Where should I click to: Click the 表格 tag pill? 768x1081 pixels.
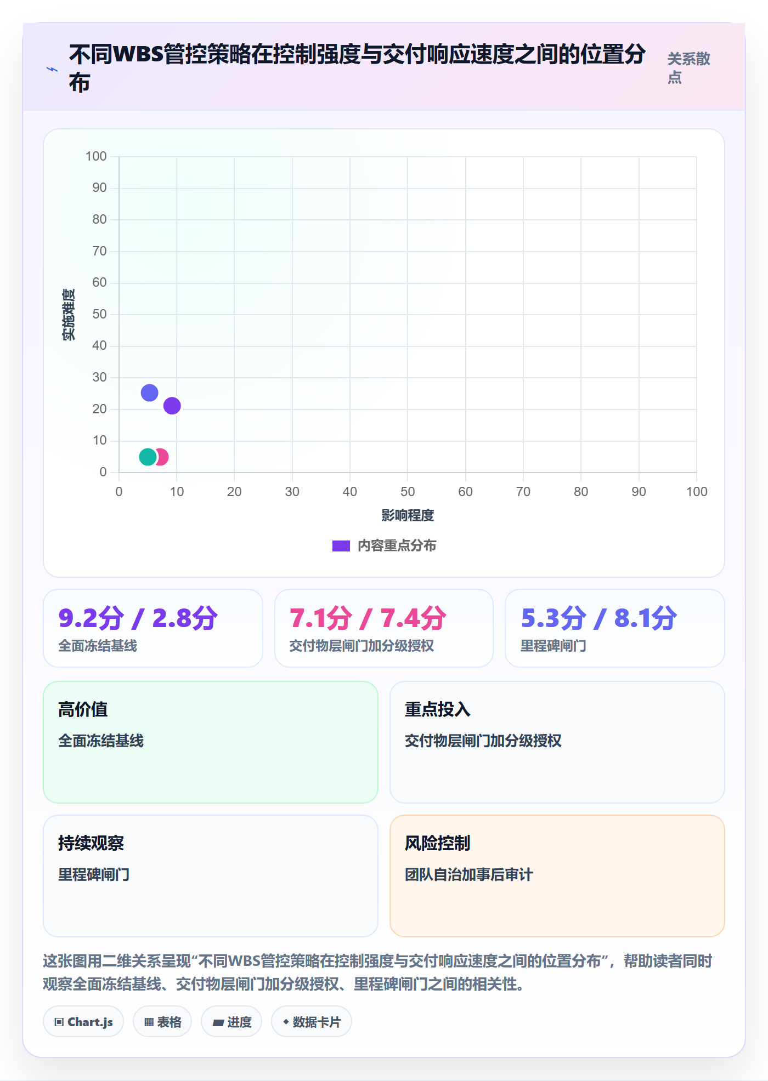coord(162,1022)
